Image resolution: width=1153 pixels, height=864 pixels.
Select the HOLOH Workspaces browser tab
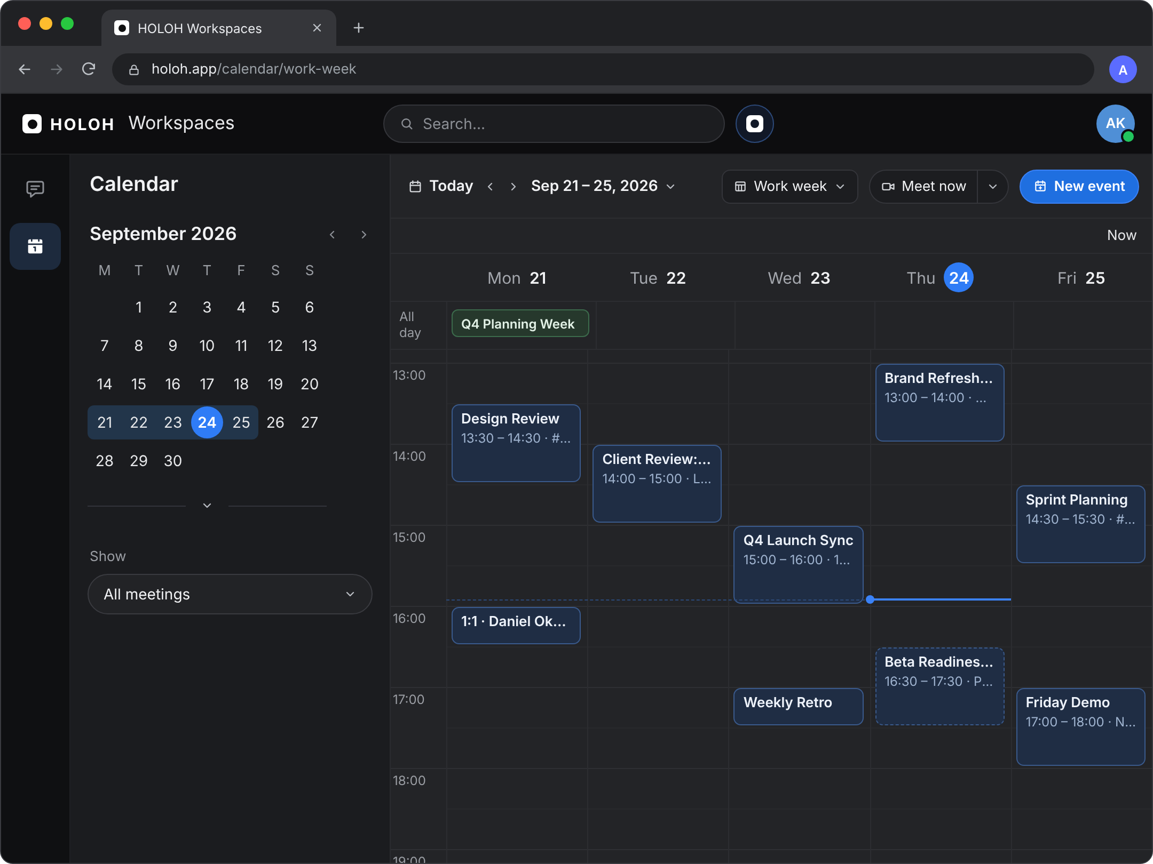coord(219,28)
